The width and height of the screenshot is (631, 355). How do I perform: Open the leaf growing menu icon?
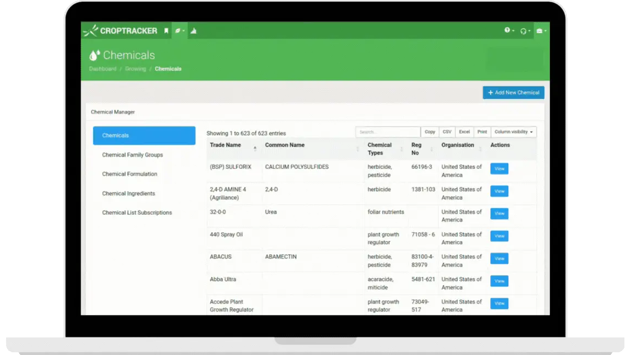point(180,31)
